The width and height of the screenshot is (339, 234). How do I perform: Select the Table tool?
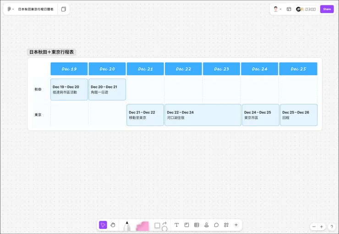click(197, 225)
